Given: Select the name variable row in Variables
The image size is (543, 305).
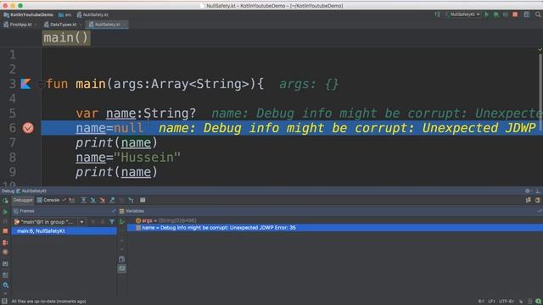Looking at the screenshot, I should click(x=335, y=228).
